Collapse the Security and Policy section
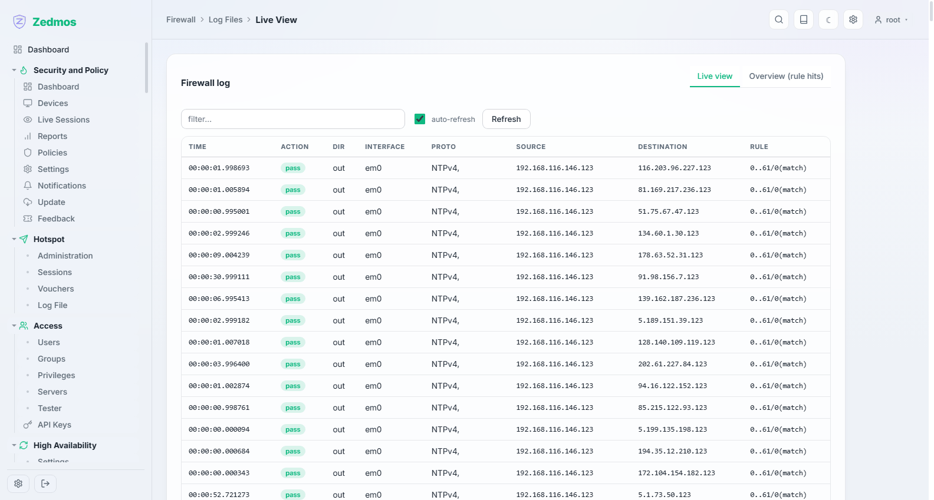This screenshot has width=934, height=500. [14, 70]
